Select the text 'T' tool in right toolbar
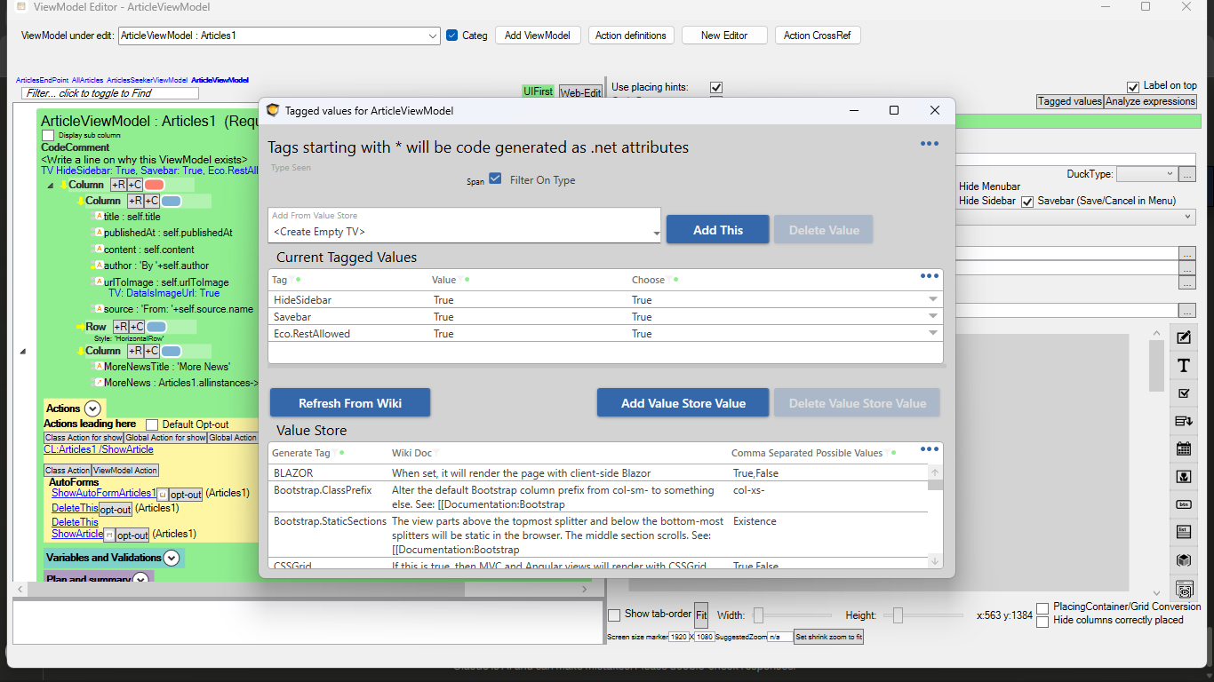This screenshot has height=682, width=1214. pos(1183,366)
